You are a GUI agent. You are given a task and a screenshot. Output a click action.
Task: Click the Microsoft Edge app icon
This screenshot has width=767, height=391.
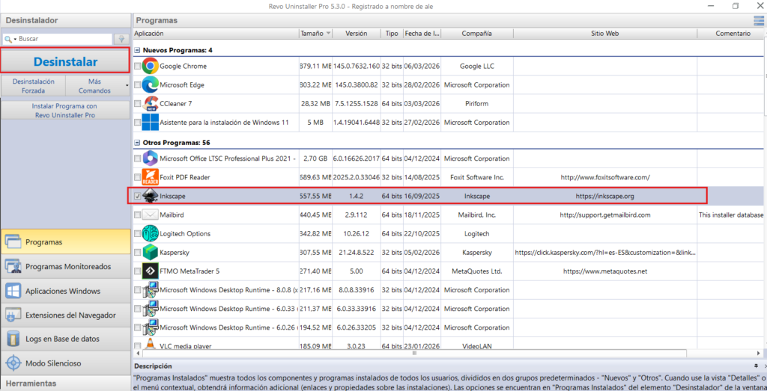(150, 84)
